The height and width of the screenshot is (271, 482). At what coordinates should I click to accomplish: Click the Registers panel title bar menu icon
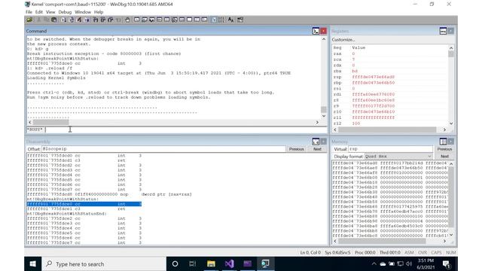click(x=443, y=31)
